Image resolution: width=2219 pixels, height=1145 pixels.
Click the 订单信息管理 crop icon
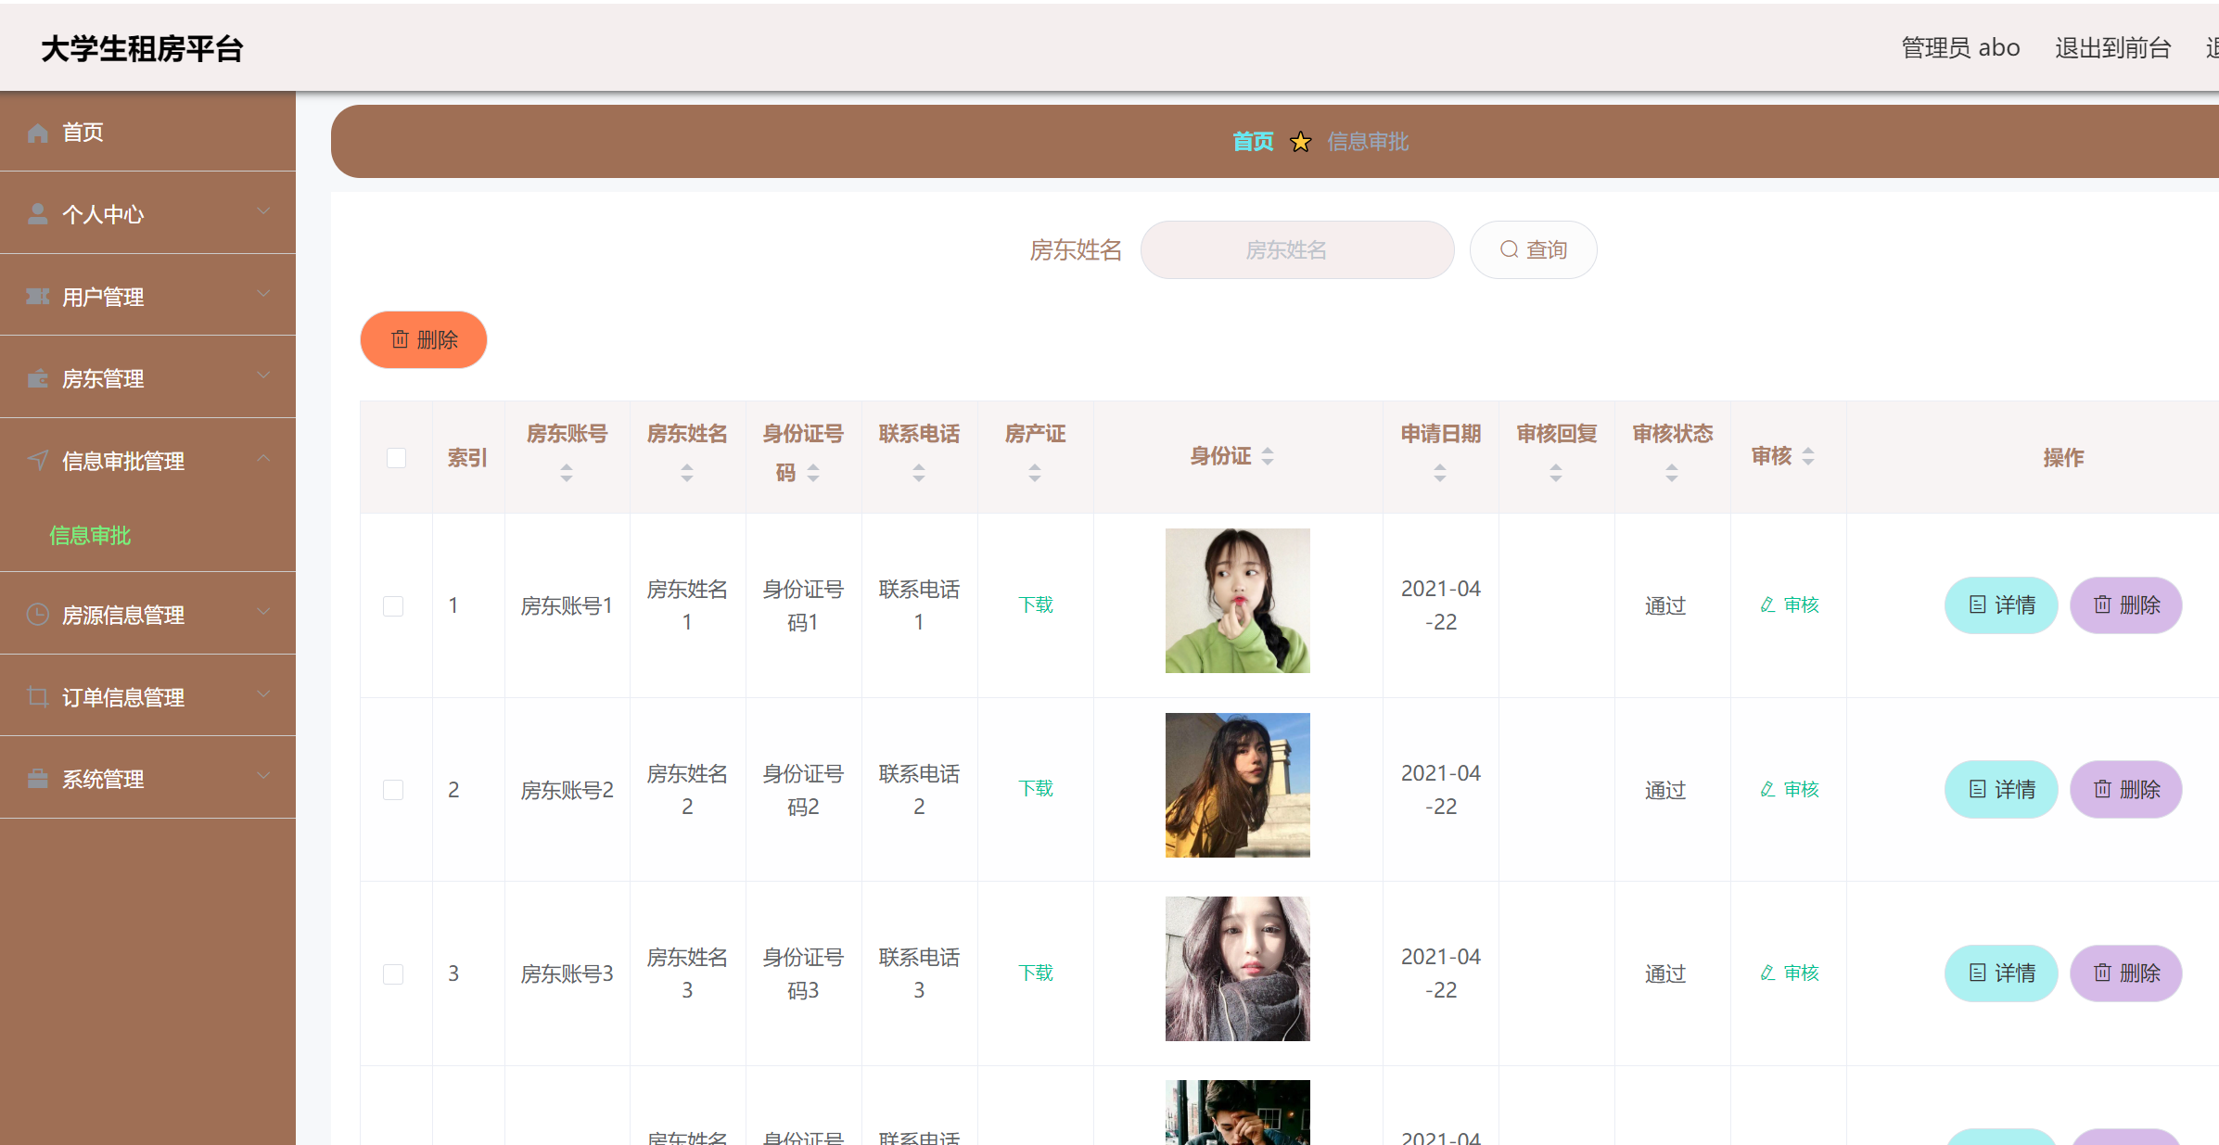coord(38,697)
